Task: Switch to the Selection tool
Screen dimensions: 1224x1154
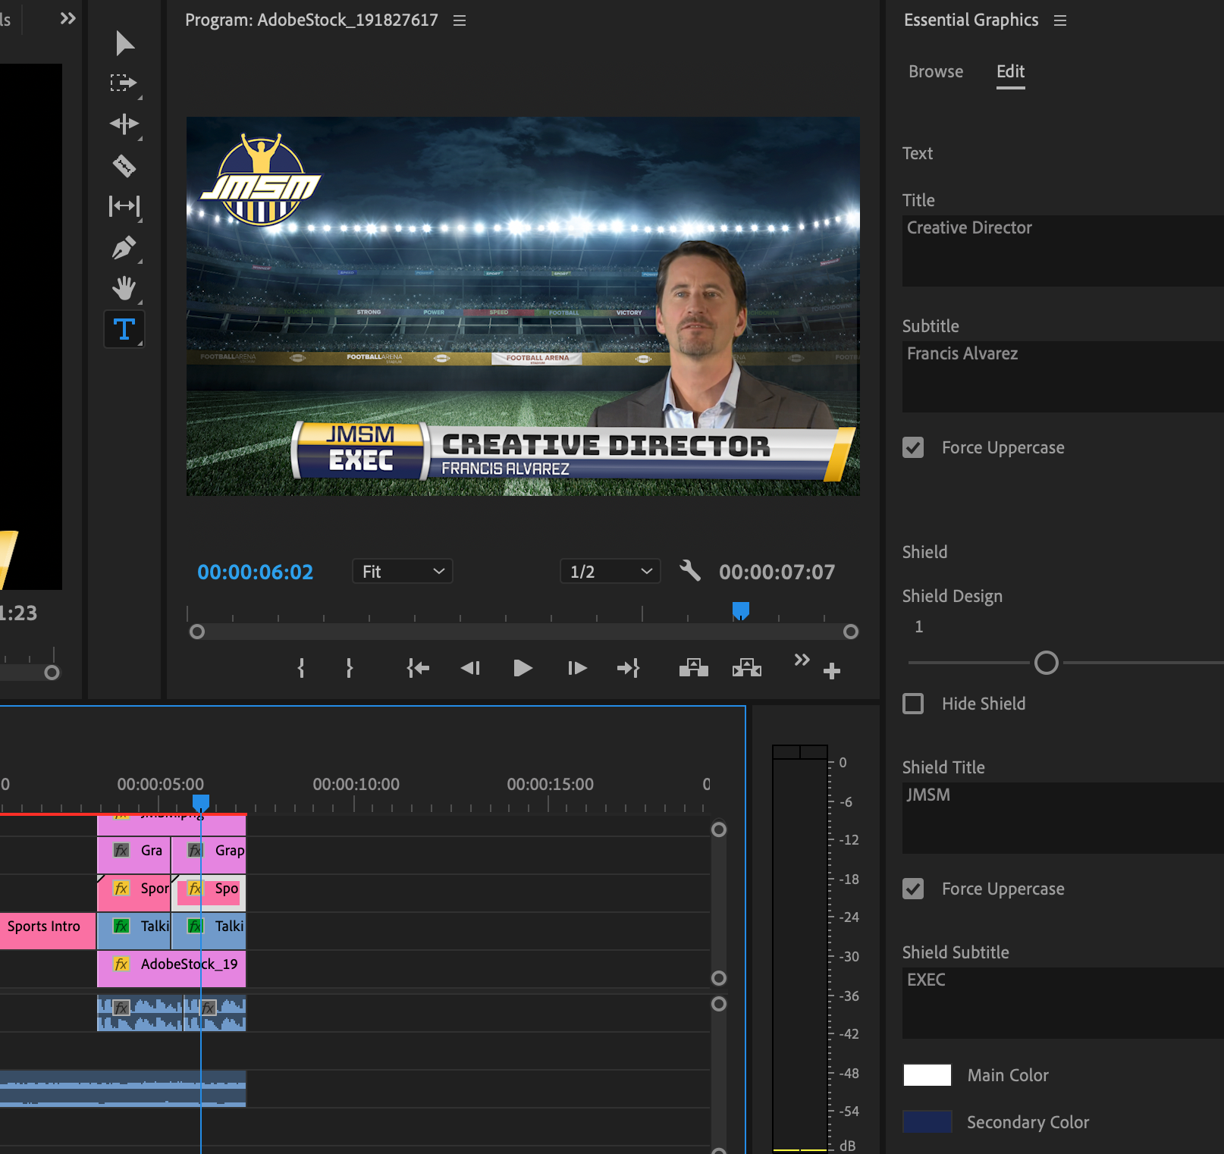Action: [124, 43]
